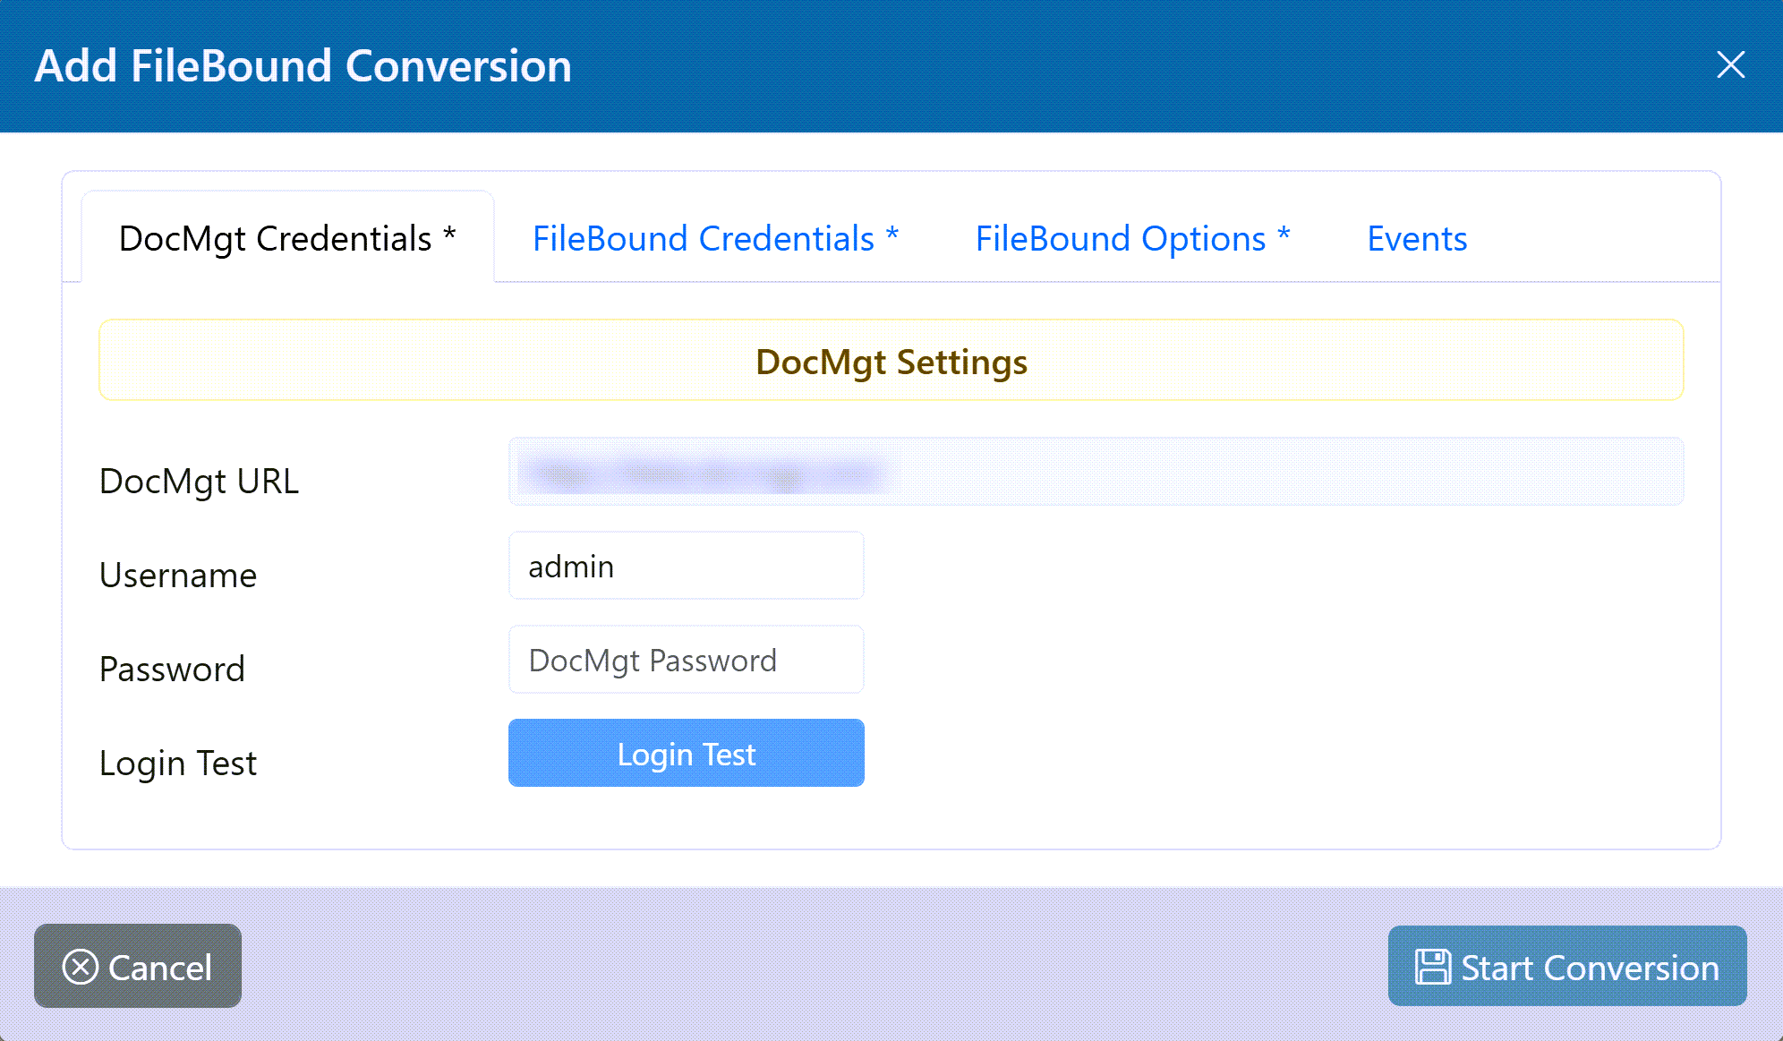This screenshot has width=1783, height=1041.
Task: Open the FileBound Options tab
Action: click(1132, 239)
